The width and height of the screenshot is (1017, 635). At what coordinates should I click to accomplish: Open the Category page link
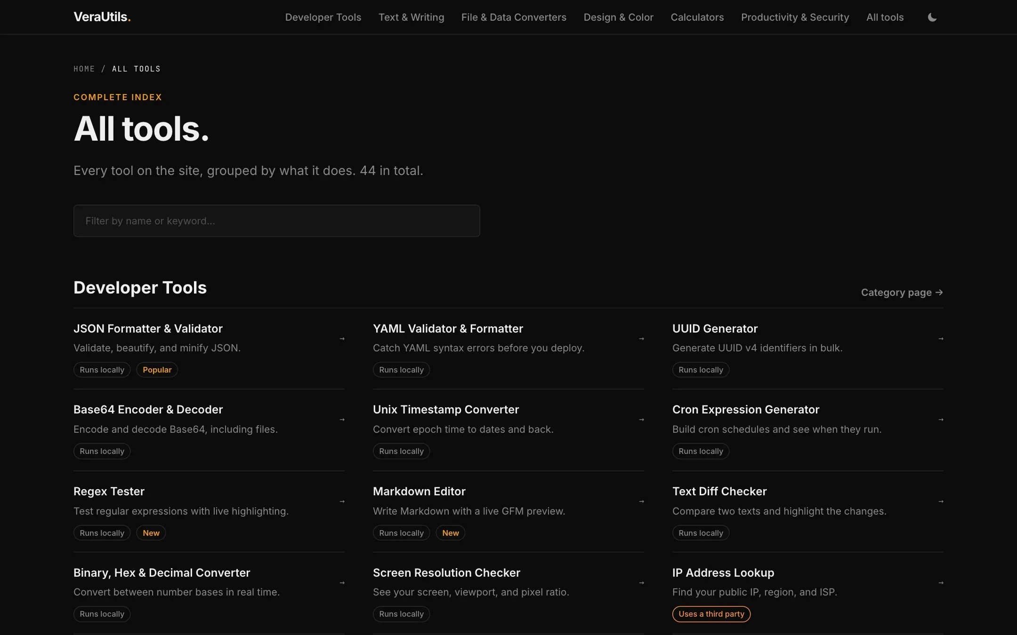point(902,293)
